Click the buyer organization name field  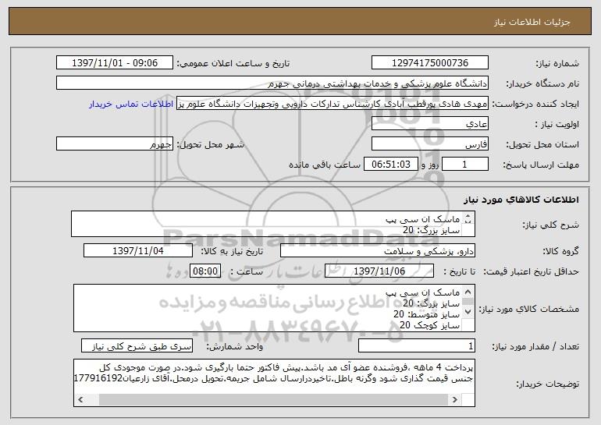(x=272, y=83)
